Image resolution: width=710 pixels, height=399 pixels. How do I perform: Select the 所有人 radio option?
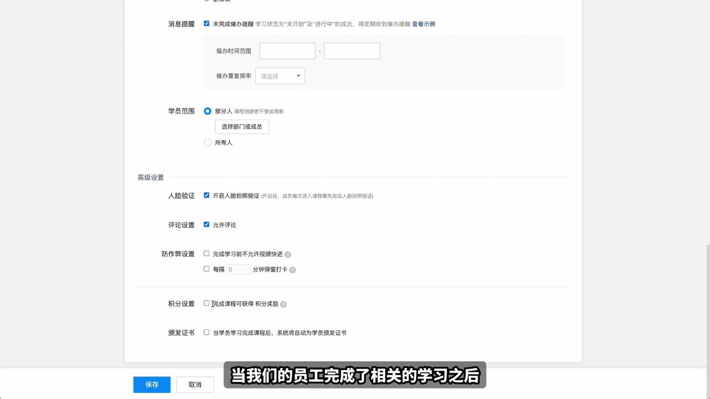(x=207, y=142)
